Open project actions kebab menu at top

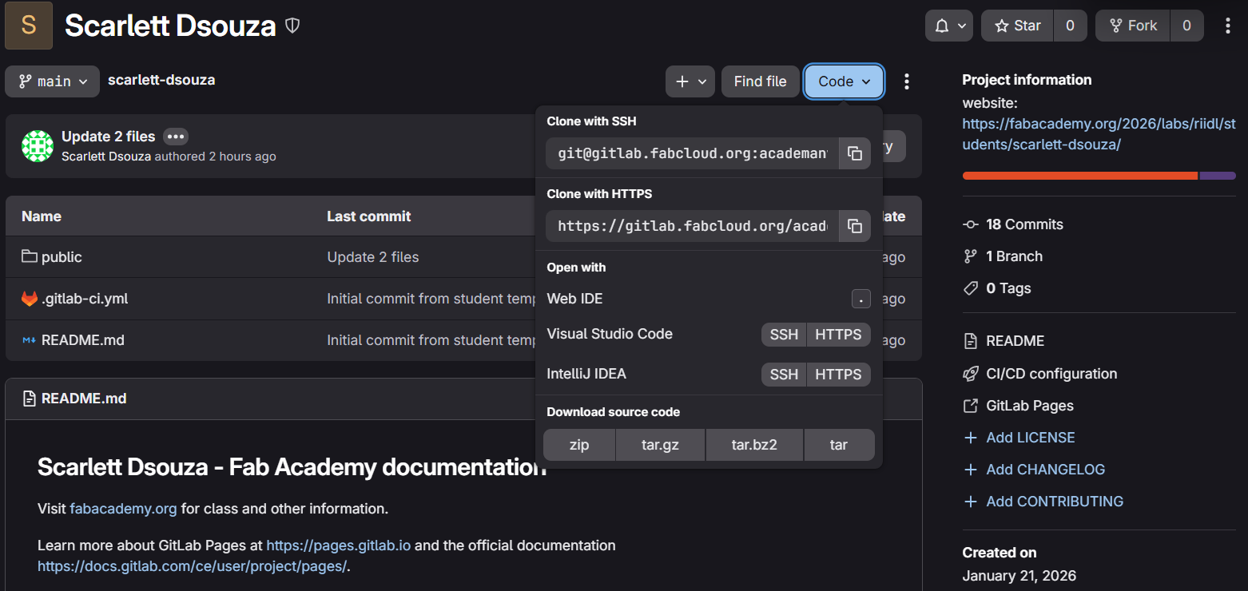pyautogui.click(x=1228, y=26)
